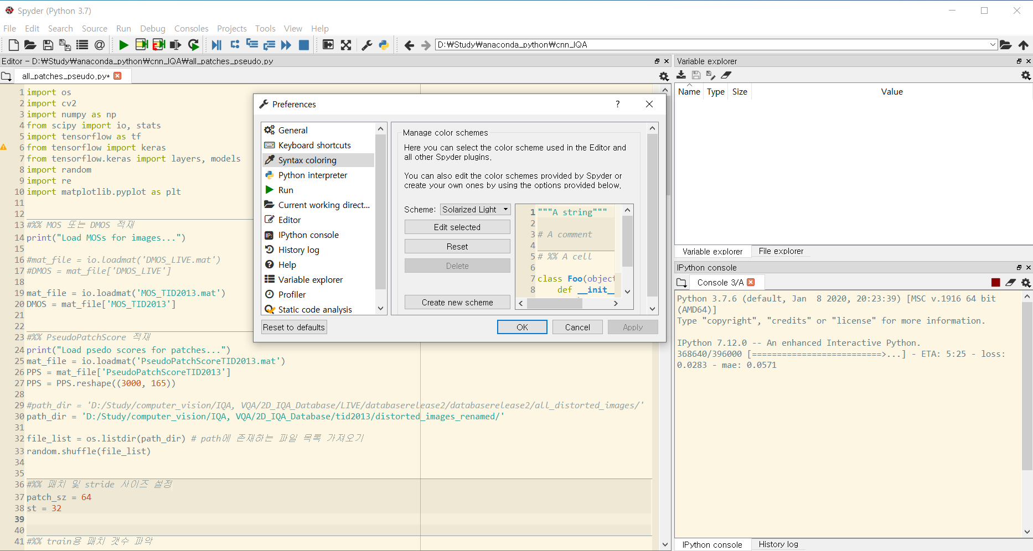Create a new file from toolbar
Viewport: 1033px width, 551px height.
click(14, 45)
